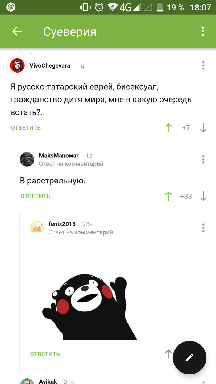The image size is (216, 384).
Task: Open the three-dot overflow menu in the header
Action: pos(203,31)
